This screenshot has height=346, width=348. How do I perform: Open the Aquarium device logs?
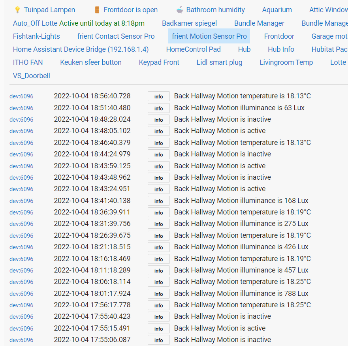point(277,10)
